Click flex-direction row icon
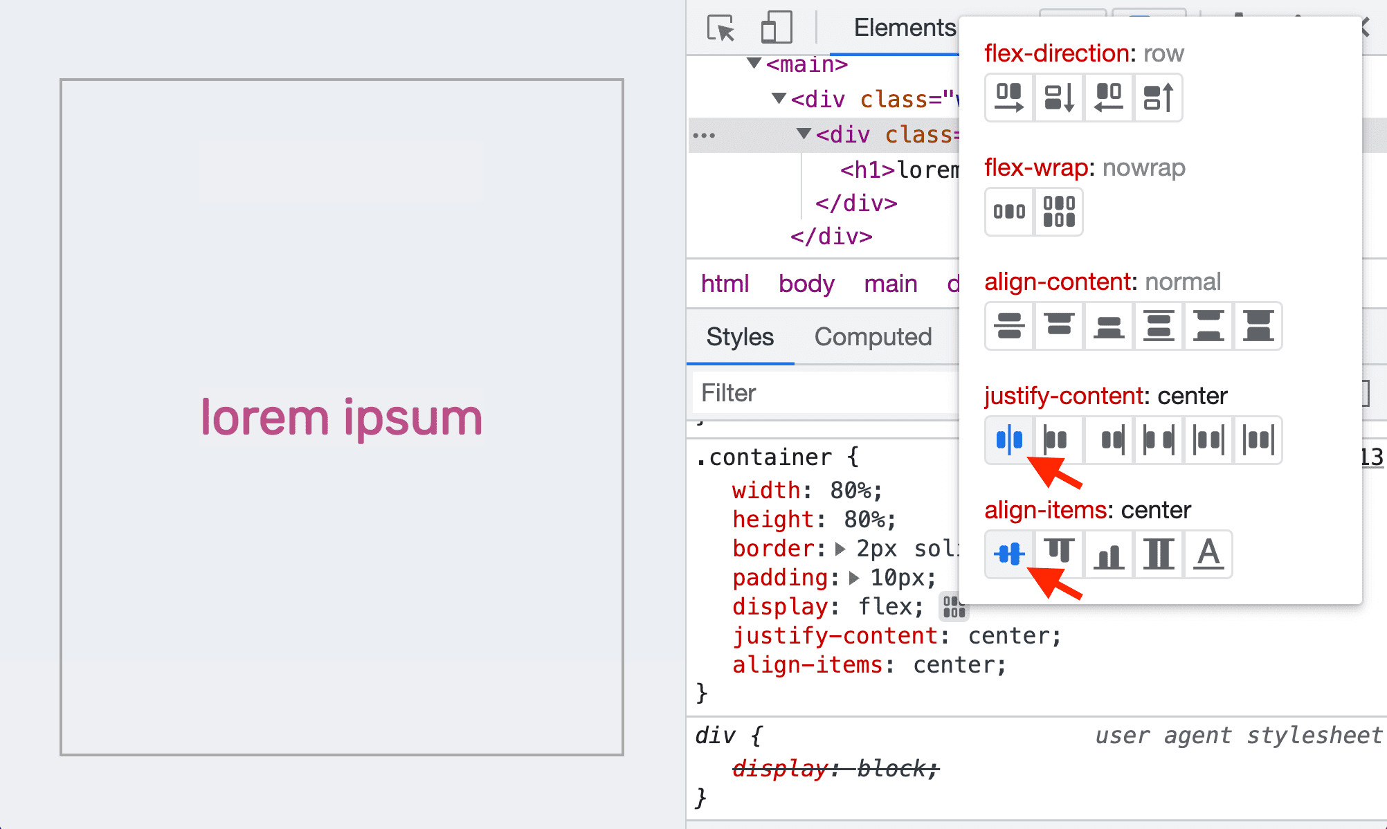Viewport: 1387px width, 829px height. point(1007,97)
